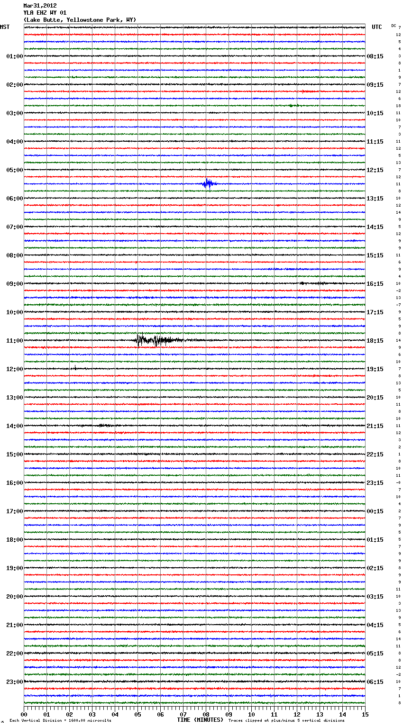Click the MST column header
The image size is (403, 727).
tap(5, 27)
